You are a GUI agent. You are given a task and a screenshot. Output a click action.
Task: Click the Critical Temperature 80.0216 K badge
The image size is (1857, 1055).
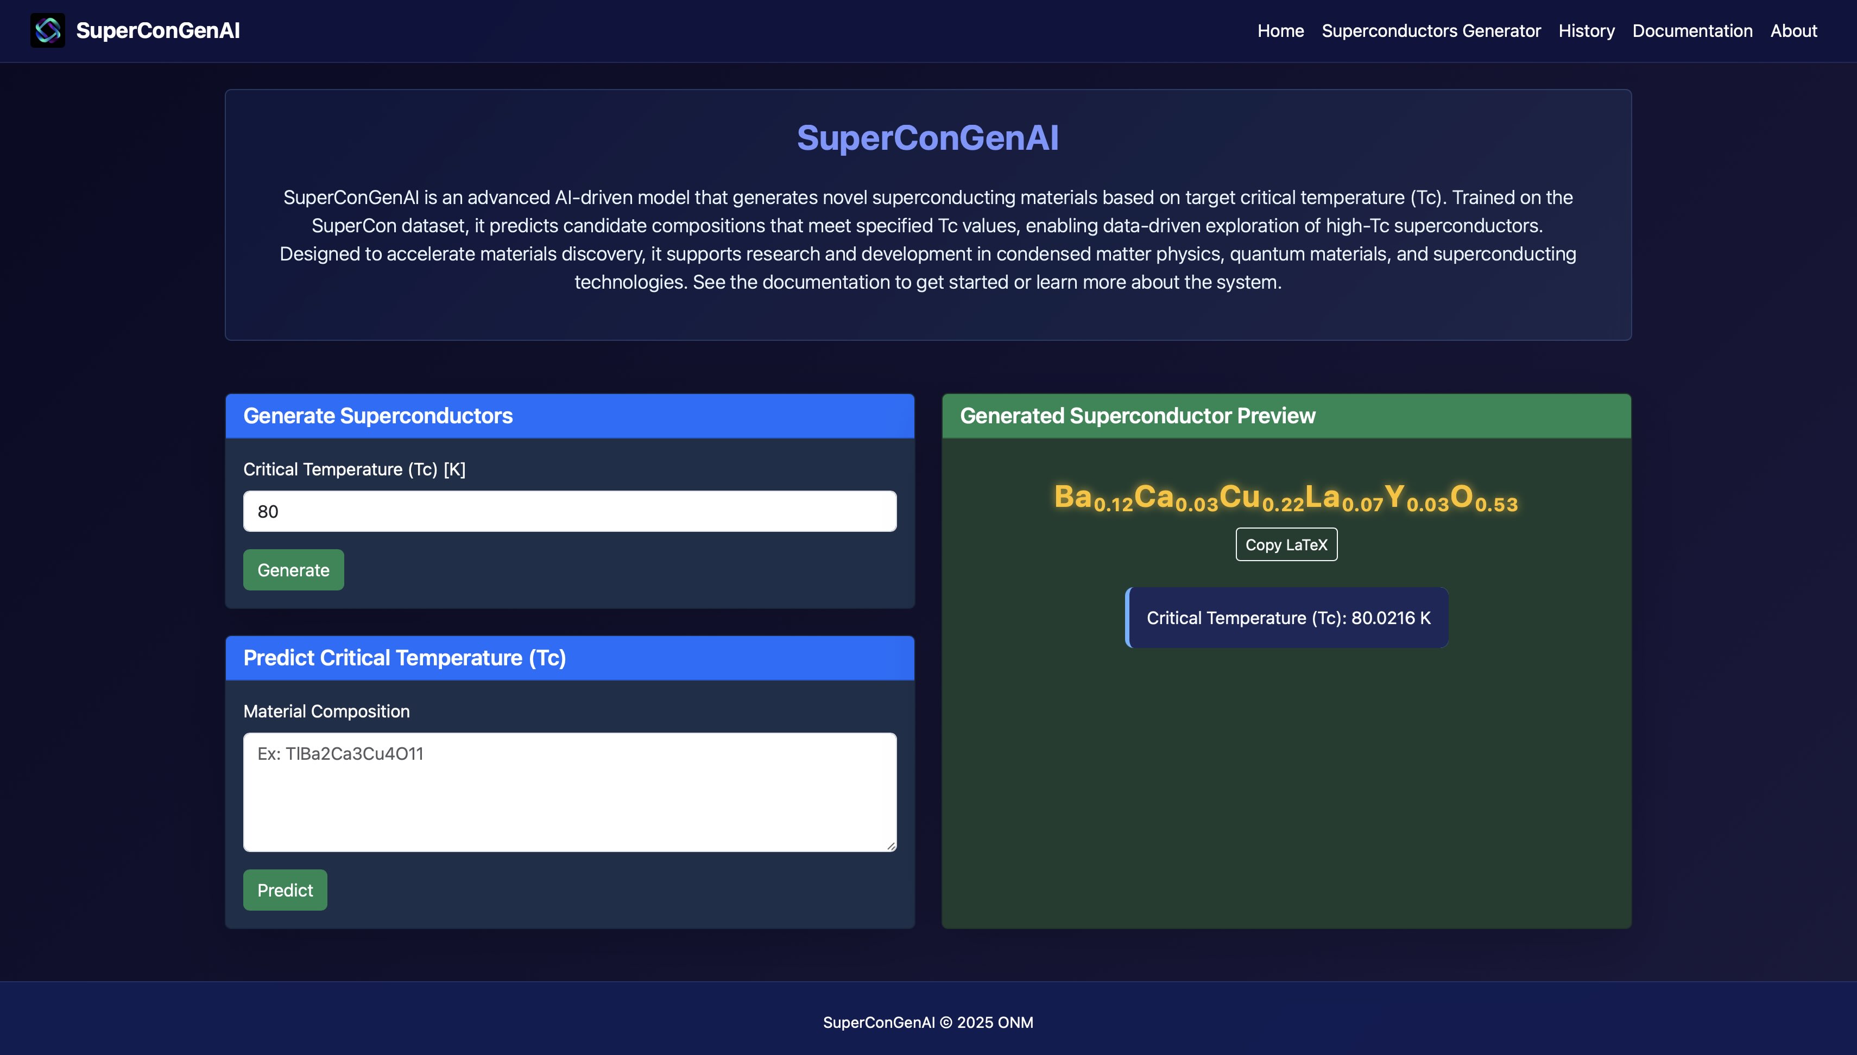point(1286,618)
